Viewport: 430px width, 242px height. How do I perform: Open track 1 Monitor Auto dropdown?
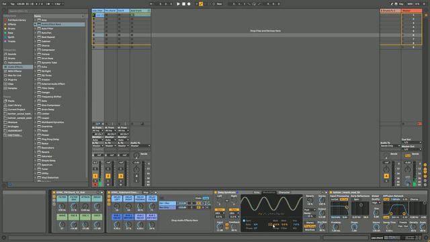(x=98, y=140)
